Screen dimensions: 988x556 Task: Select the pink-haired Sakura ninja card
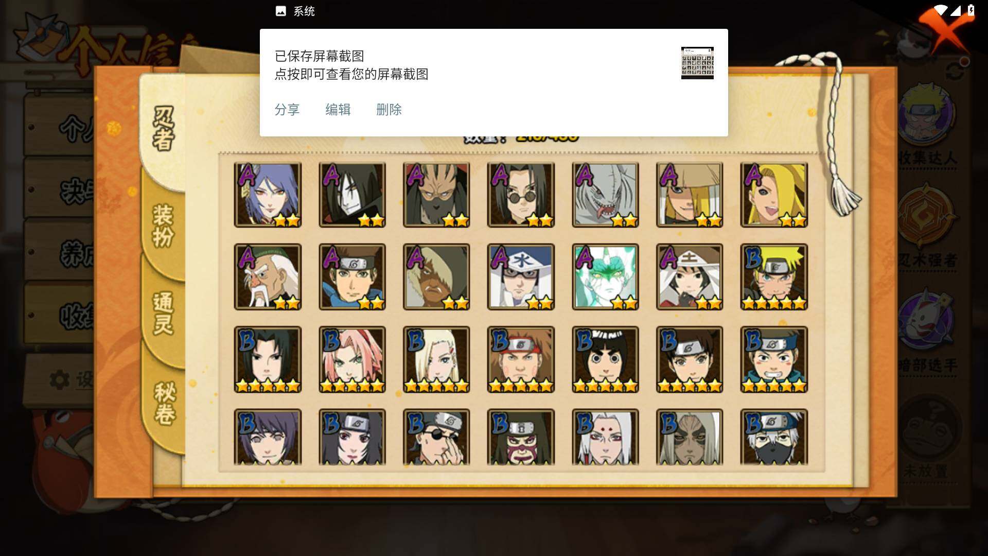click(352, 359)
